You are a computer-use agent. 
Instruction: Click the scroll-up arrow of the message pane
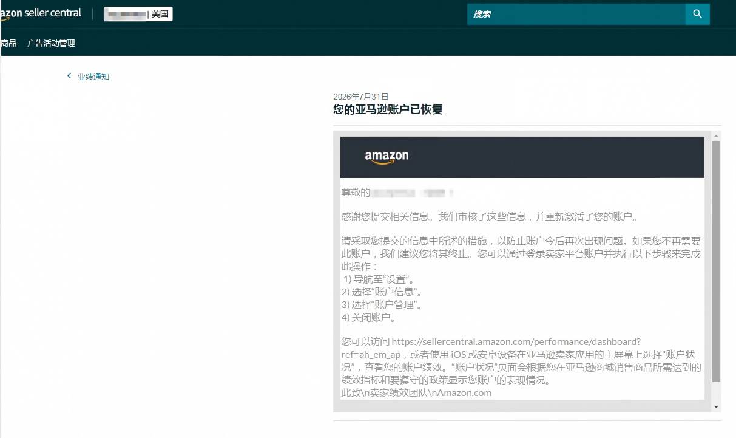(x=716, y=135)
